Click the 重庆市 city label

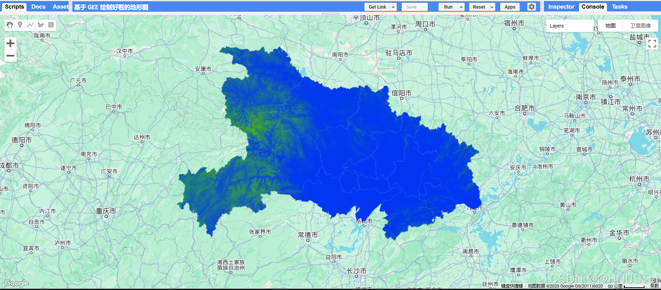(x=106, y=211)
